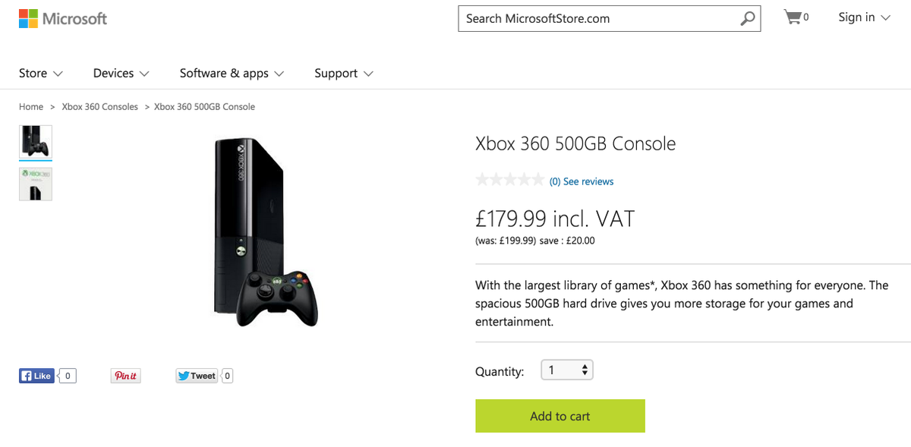911x447 pixels.
Task: Click the search magnifier icon
Action: pos(748,18)
